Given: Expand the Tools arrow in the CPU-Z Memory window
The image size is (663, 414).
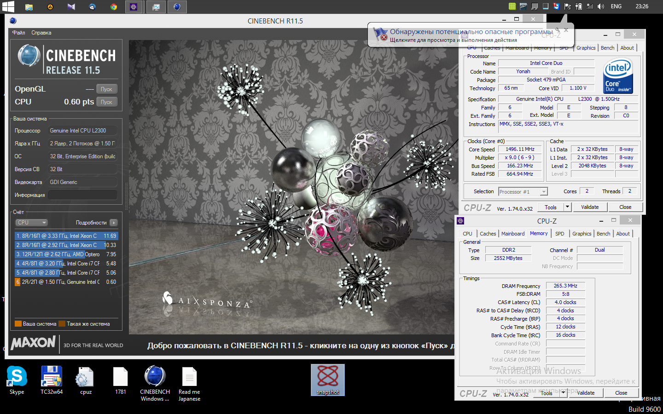Looking at the screenshot, I should (x=563, y=393).
